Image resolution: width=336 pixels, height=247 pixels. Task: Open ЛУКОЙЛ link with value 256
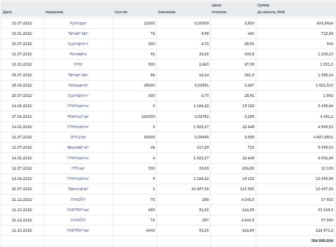point(78,199)
